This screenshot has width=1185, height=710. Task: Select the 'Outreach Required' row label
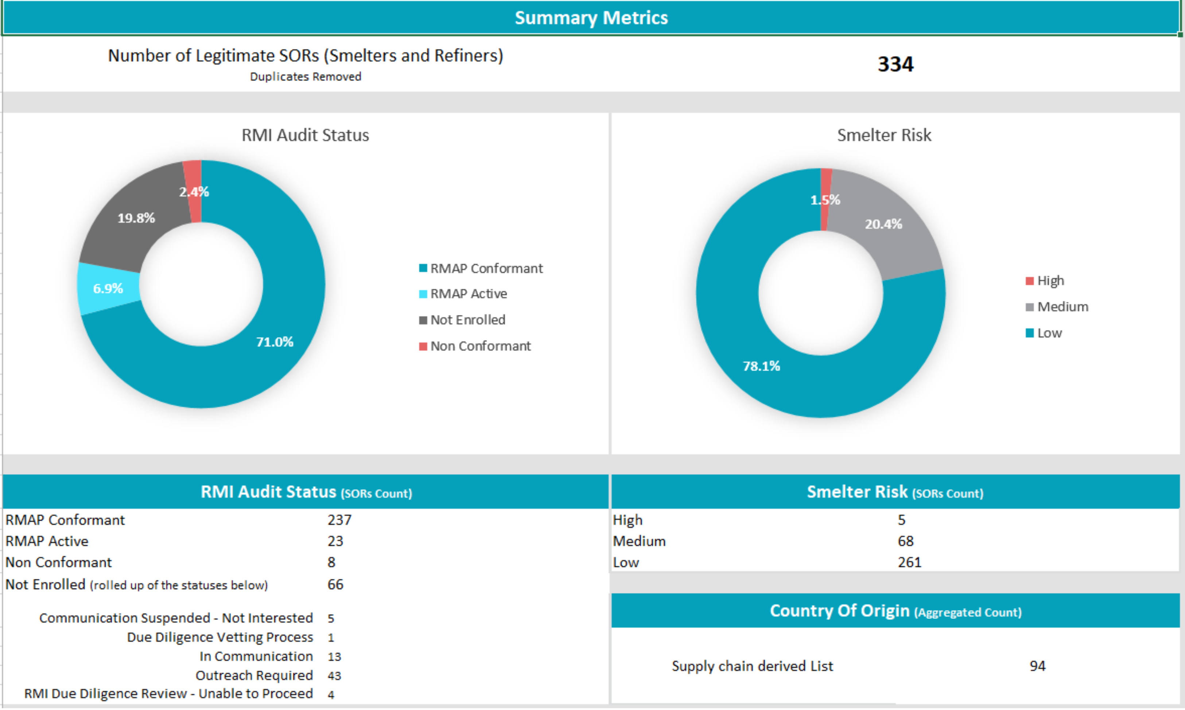click(254, 675)
